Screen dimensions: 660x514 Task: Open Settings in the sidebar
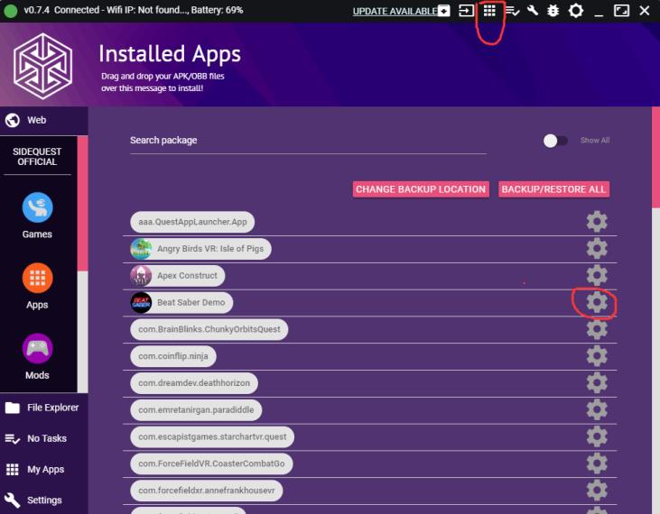pyautogui.click(x=43, y=500)
